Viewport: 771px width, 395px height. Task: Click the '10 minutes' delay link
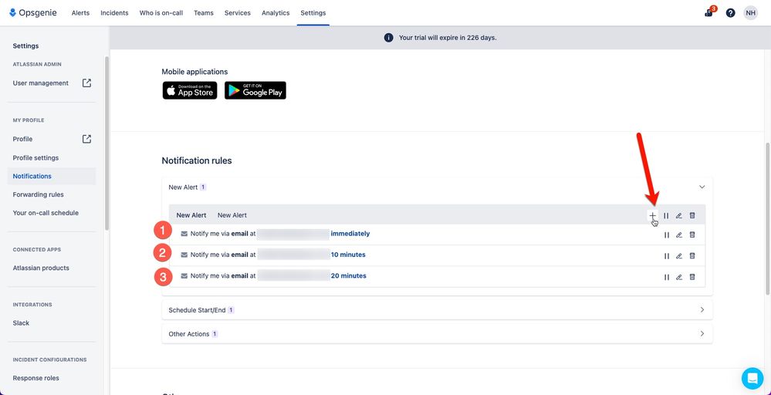tap(348, 255)
